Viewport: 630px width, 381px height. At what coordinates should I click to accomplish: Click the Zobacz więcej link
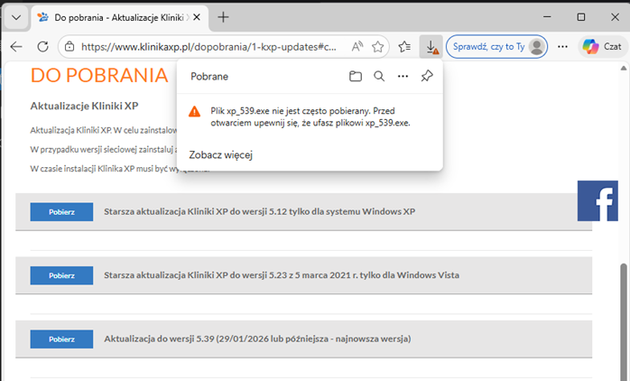tap(220, 154)
